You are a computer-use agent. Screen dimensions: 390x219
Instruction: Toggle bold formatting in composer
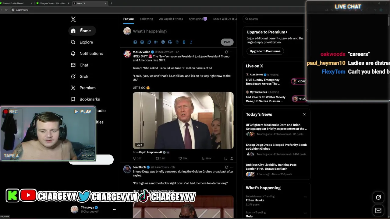pyautogui.click(x=184, y=42)
